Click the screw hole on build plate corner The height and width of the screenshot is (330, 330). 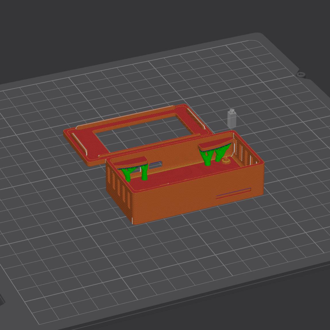click(301, 74)
